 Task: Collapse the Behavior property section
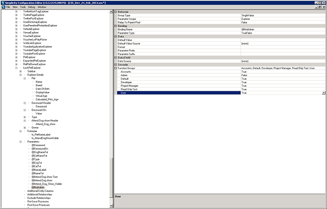click(x=116, y=12)
